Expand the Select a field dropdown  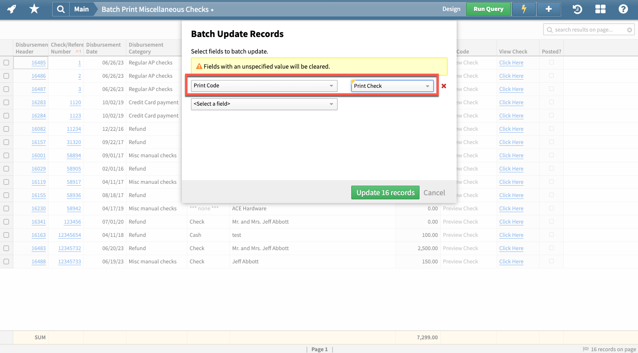(331, 104)
